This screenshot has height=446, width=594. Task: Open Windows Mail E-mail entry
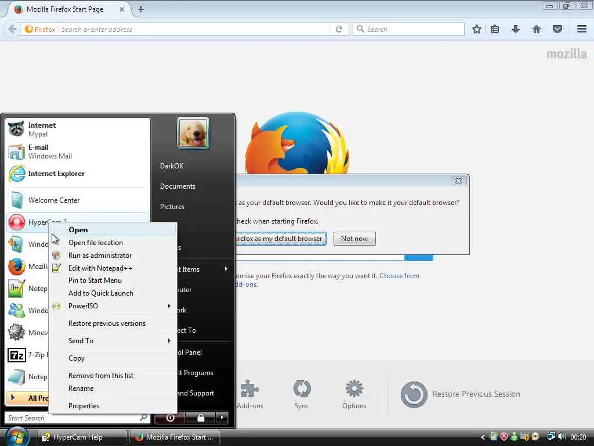click(x=78, y=152)
